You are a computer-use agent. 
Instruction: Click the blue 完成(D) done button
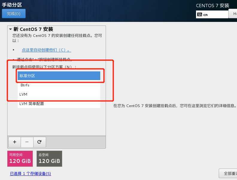click(13, 13)
